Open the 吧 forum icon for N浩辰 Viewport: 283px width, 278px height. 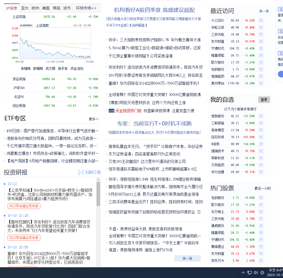pyautogui.click(x=261, y=144)
